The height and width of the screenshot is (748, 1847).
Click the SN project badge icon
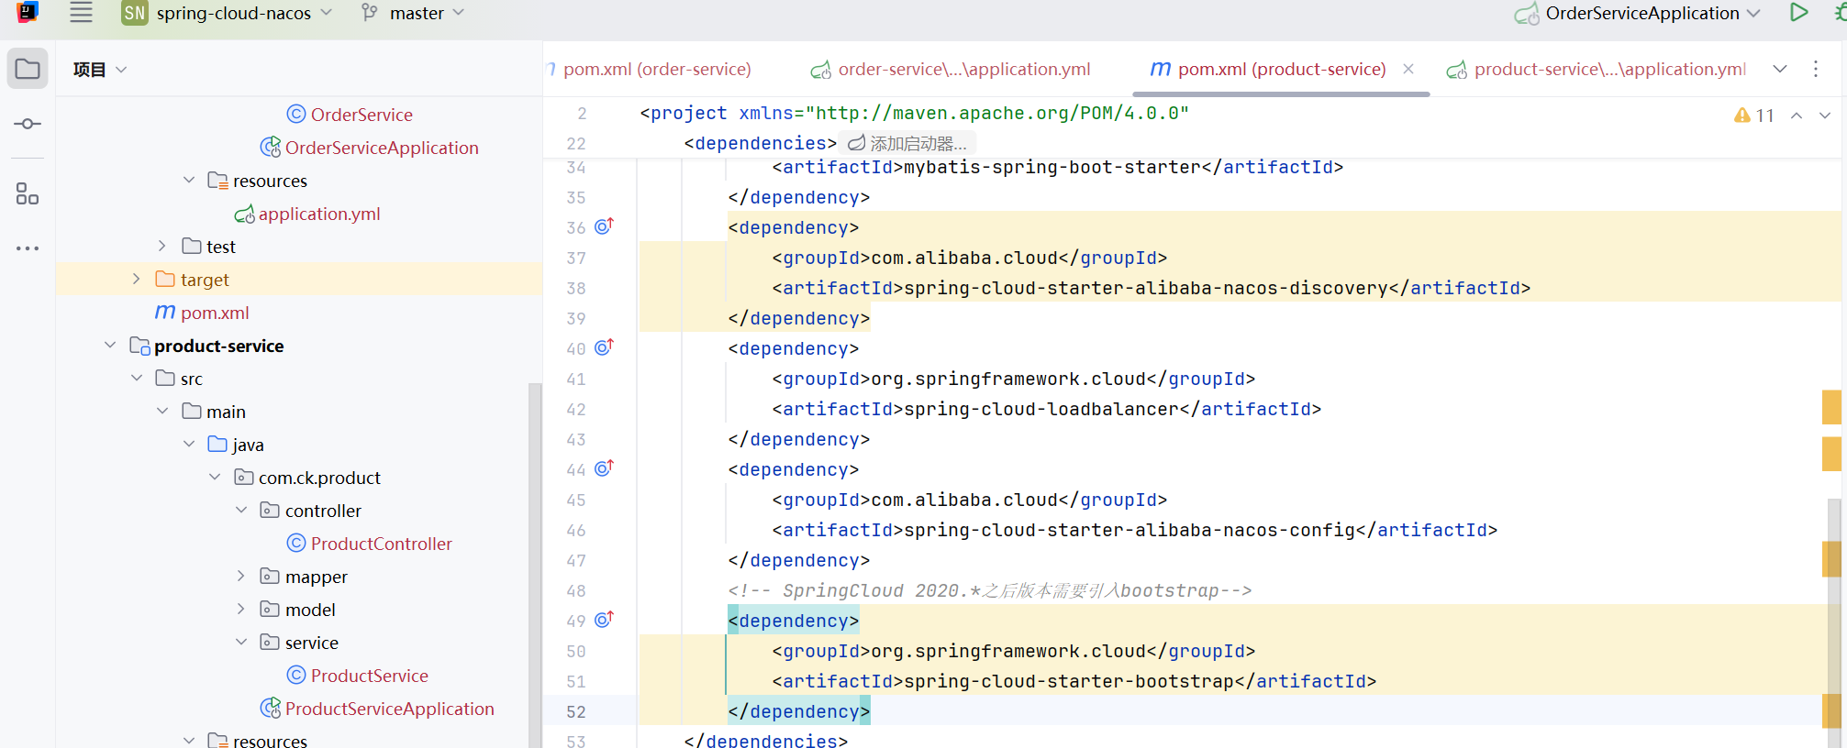point(135,13)
